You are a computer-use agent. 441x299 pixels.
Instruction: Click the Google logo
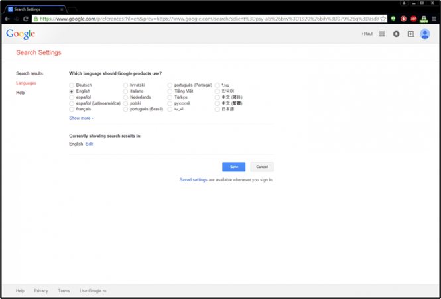point(21,34)
